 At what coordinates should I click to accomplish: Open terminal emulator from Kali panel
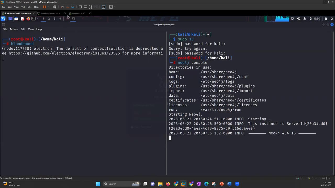coord(33,19)
